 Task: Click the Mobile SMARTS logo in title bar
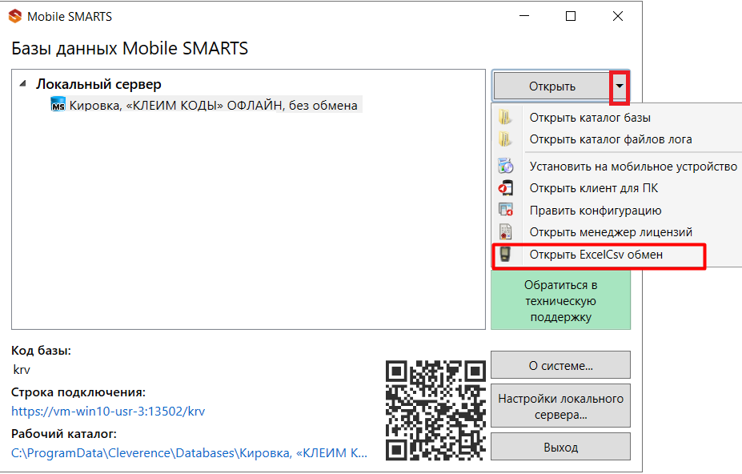[x=15, y=16]
